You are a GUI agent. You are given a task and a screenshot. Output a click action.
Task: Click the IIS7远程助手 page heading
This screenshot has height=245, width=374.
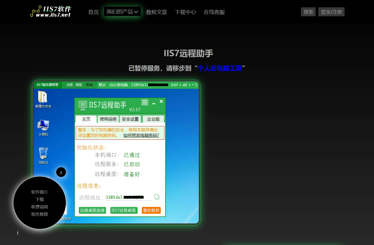(x=188, y=53)
